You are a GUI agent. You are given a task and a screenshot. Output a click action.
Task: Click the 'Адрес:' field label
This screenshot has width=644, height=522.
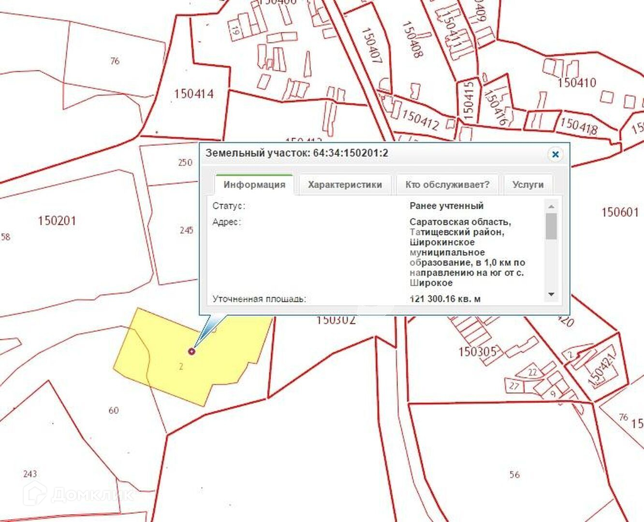[x=227, y=222]
